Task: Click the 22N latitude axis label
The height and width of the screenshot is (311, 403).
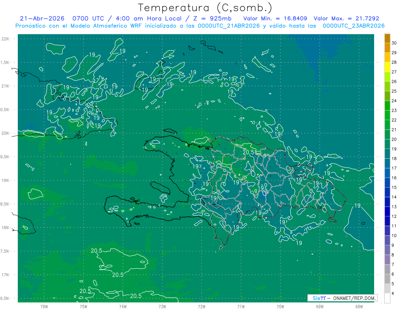Action: point(6,39)
